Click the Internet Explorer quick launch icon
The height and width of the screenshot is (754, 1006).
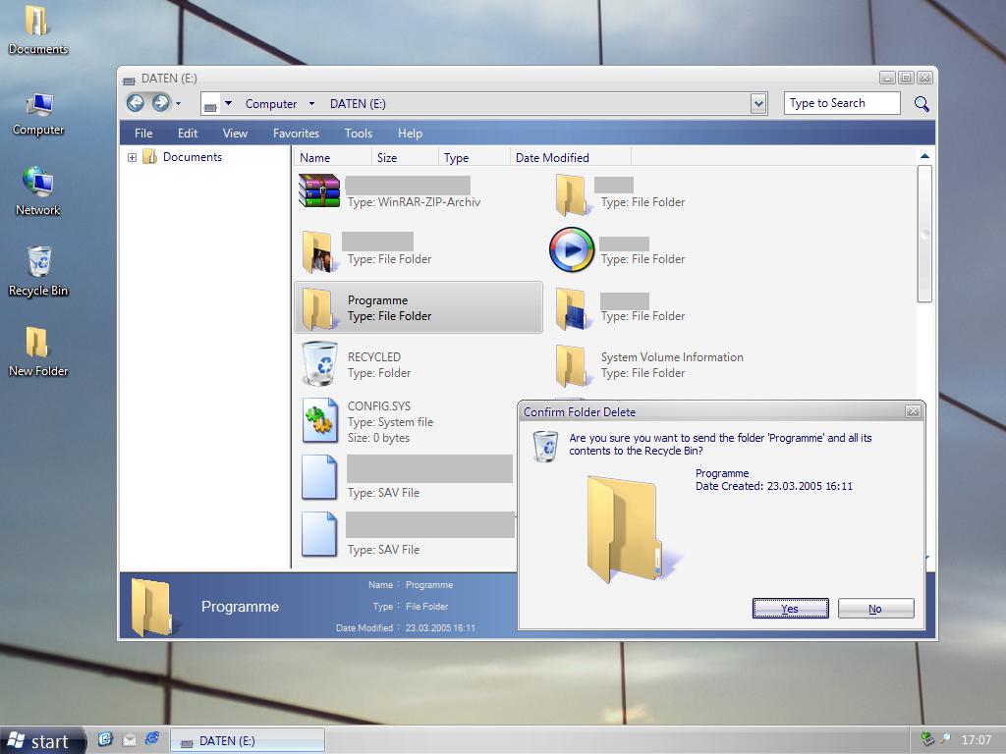[x=152, y=739]
